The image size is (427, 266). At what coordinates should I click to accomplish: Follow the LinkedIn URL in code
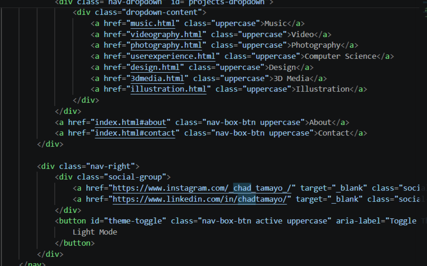(x=200, y=199)
